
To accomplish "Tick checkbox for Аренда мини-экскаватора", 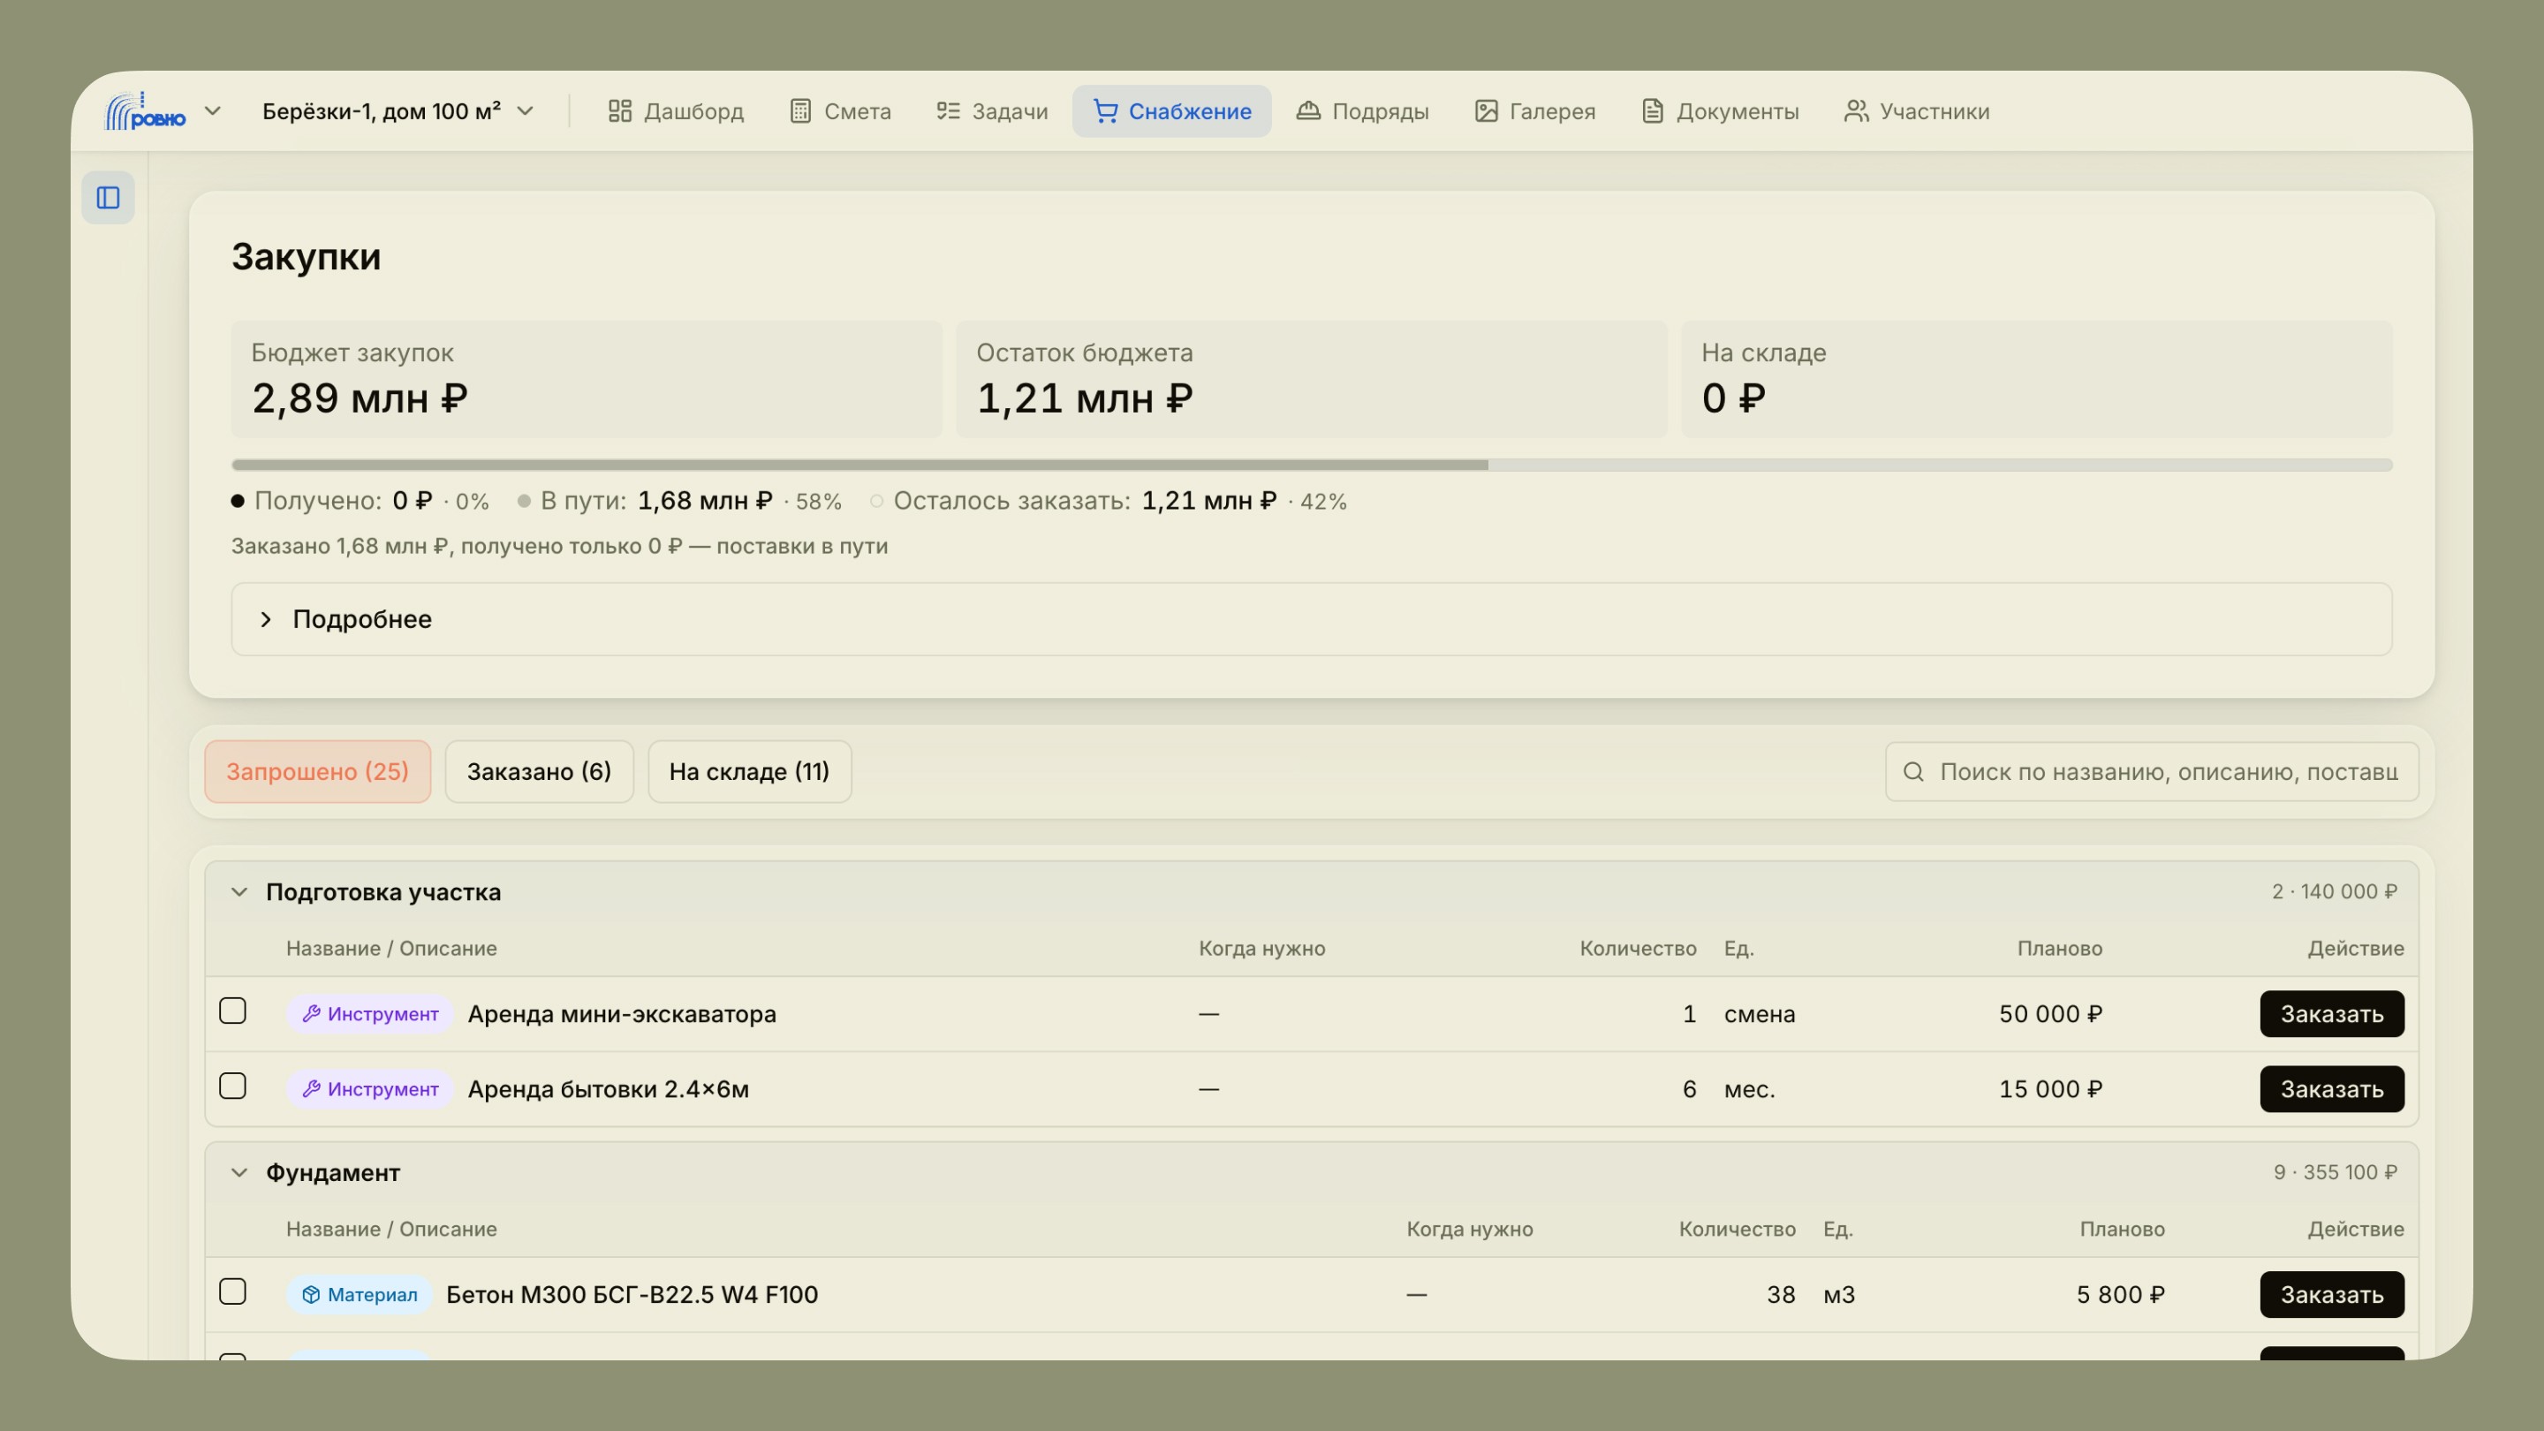I will [232, 1011].
